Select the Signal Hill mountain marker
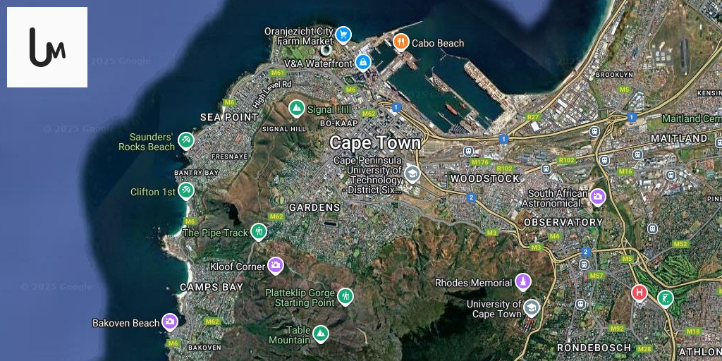Image resolution: width=722 pixels, height=361 pixels. (x=298, y=109)
